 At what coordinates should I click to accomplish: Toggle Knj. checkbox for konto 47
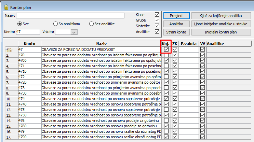tap(166, 49)
